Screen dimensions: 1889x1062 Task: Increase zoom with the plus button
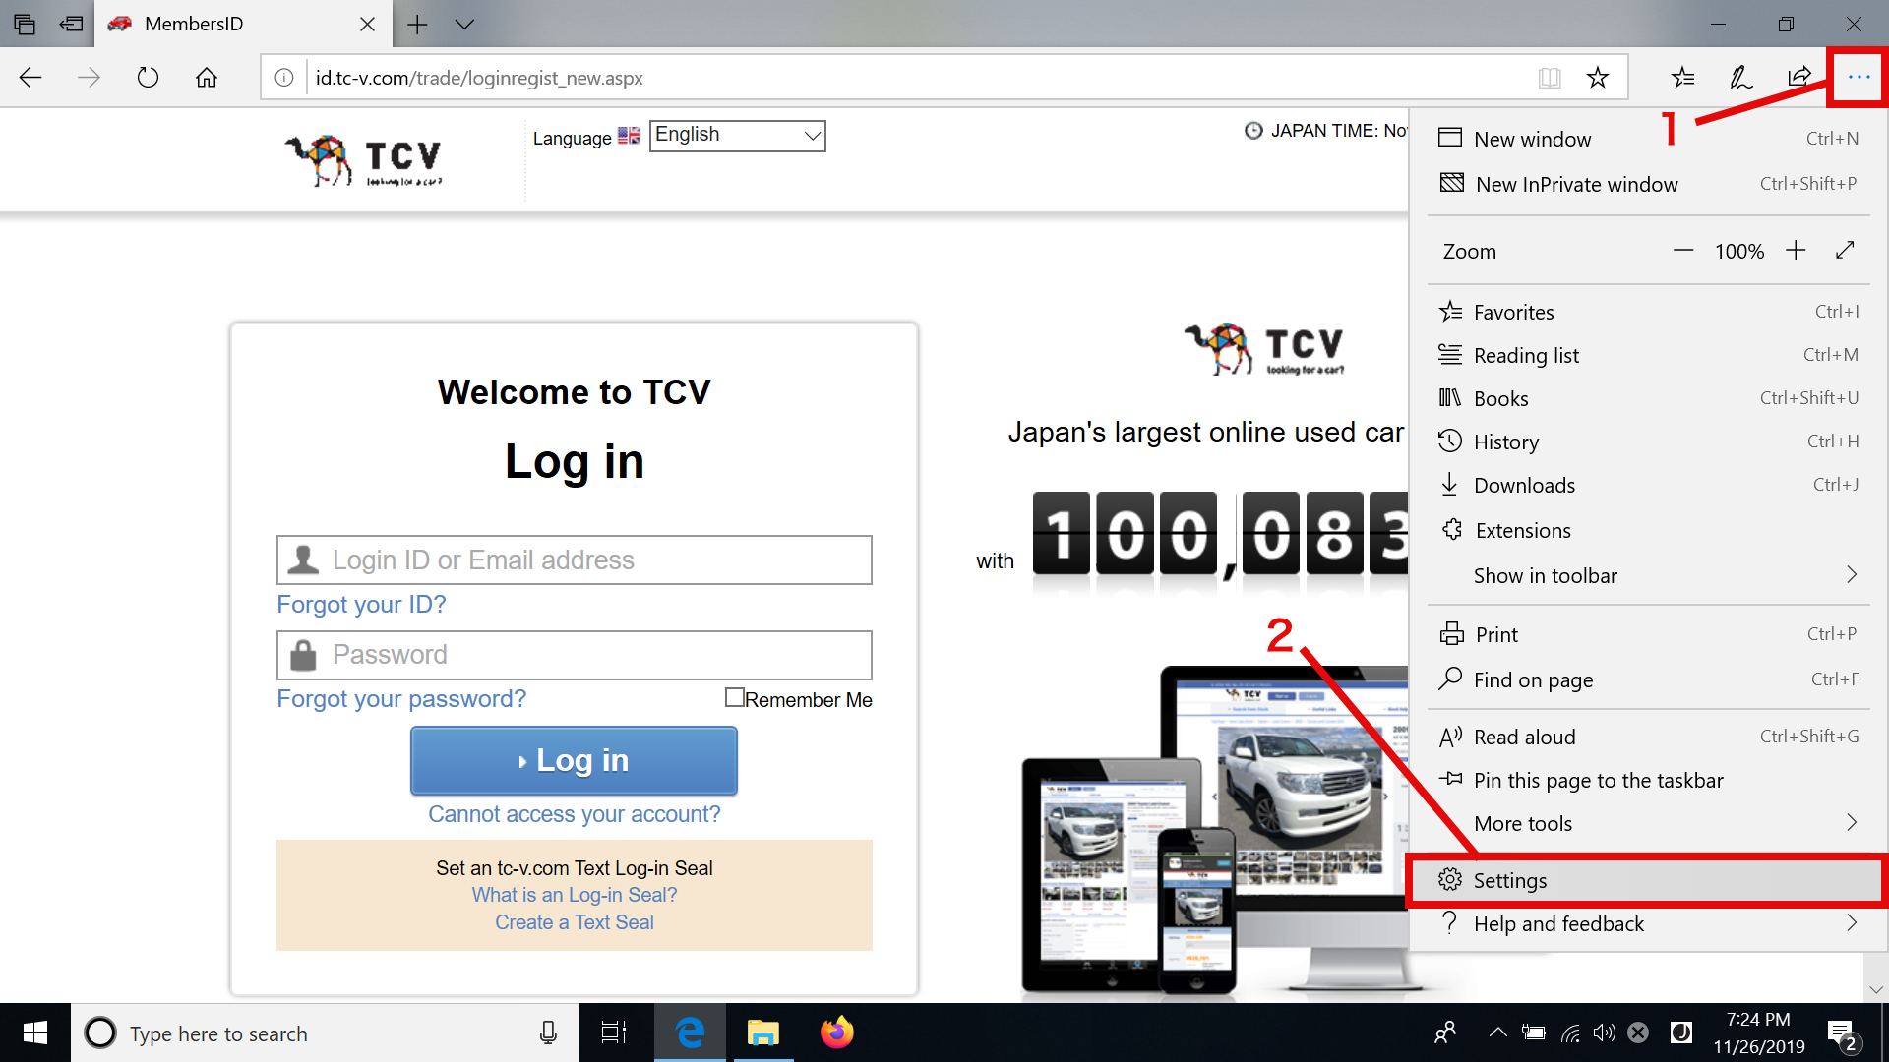click(1796, 251)
